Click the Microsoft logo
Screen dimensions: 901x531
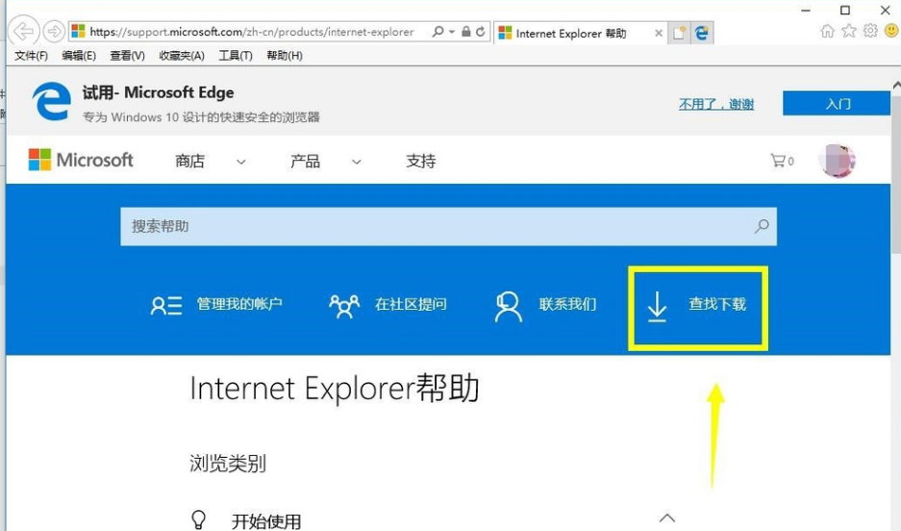point(81,161)
